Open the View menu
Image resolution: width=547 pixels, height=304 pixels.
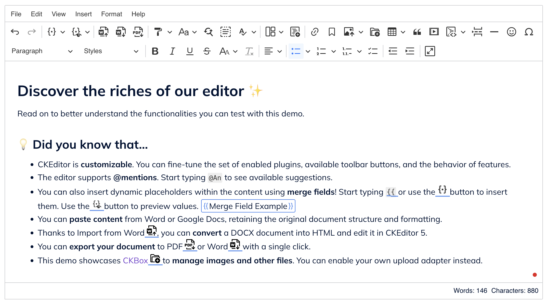coord(59,14)
